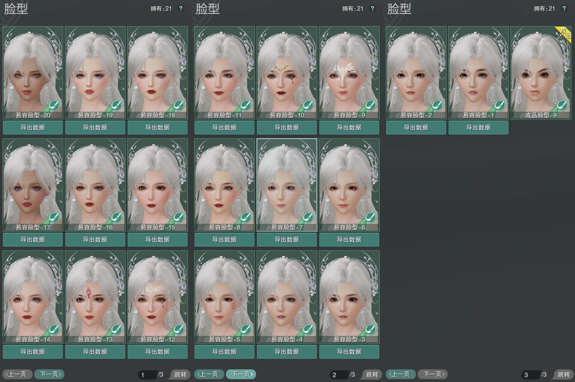This screenshot has height=382, width=575.
Task: Select face thumbnail 易容脸型-11
Action: click(225, 73)
